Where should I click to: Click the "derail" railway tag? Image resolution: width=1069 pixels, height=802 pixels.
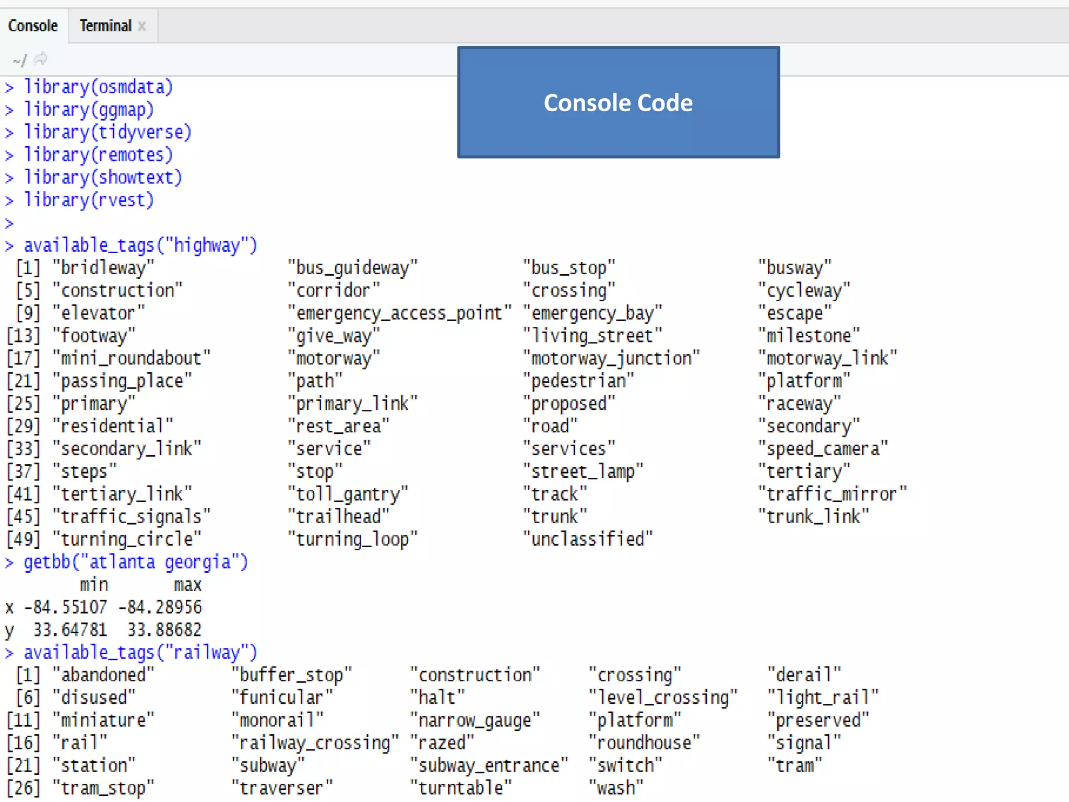[x=804, y=675]
